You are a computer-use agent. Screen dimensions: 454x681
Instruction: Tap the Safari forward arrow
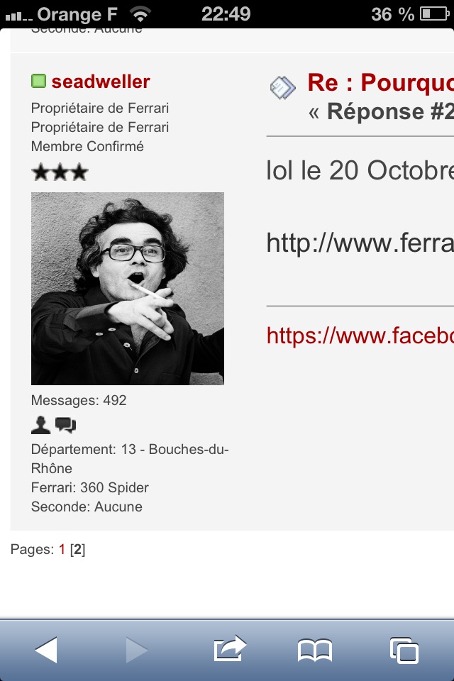(137, 650)
